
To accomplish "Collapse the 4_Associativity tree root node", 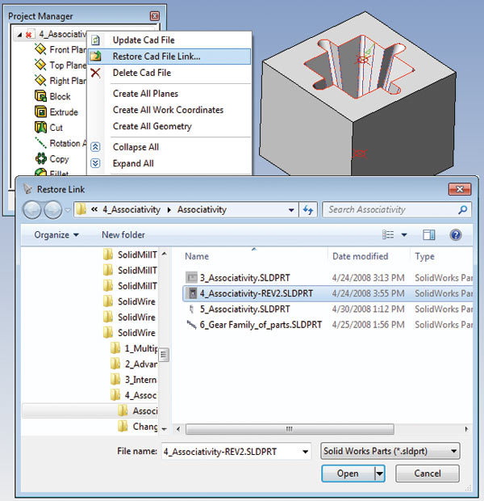I will pyautogui.click(x=20, y=34).
